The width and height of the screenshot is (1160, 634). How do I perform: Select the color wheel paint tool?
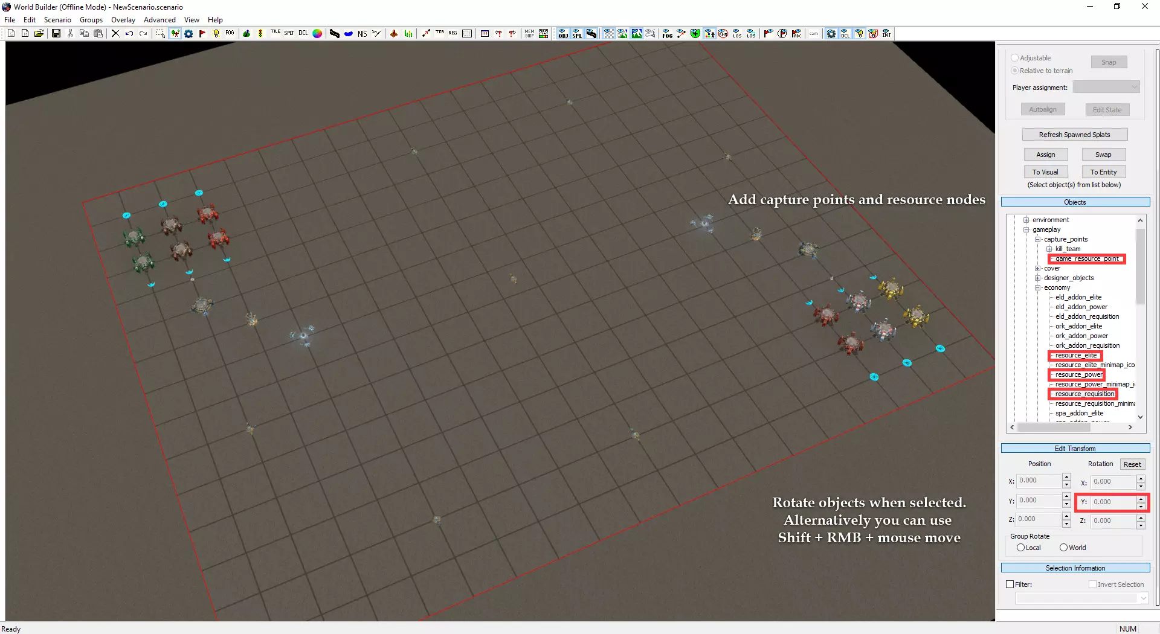tap(317, 34)
